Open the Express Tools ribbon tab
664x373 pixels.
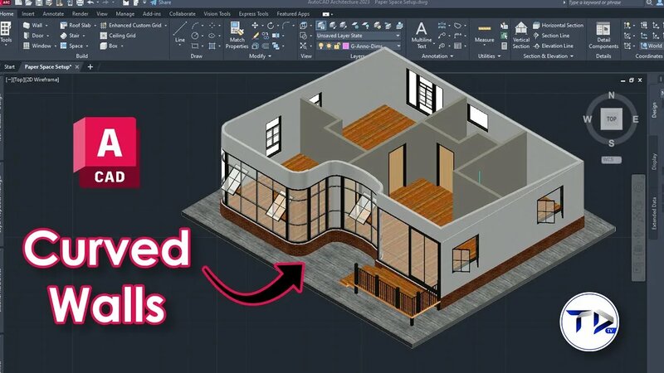[253, 14]
